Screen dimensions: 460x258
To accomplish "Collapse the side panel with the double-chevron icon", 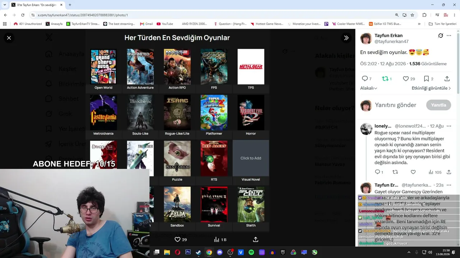I will click(346, 38).
